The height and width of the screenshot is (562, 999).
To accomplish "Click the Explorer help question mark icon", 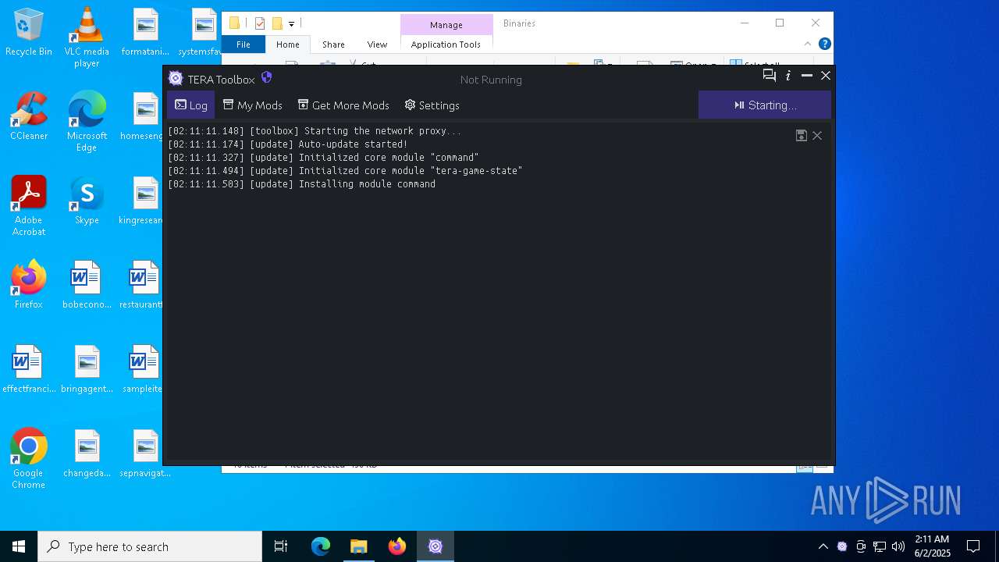I will pyautogui.click(x=824, y=44).
